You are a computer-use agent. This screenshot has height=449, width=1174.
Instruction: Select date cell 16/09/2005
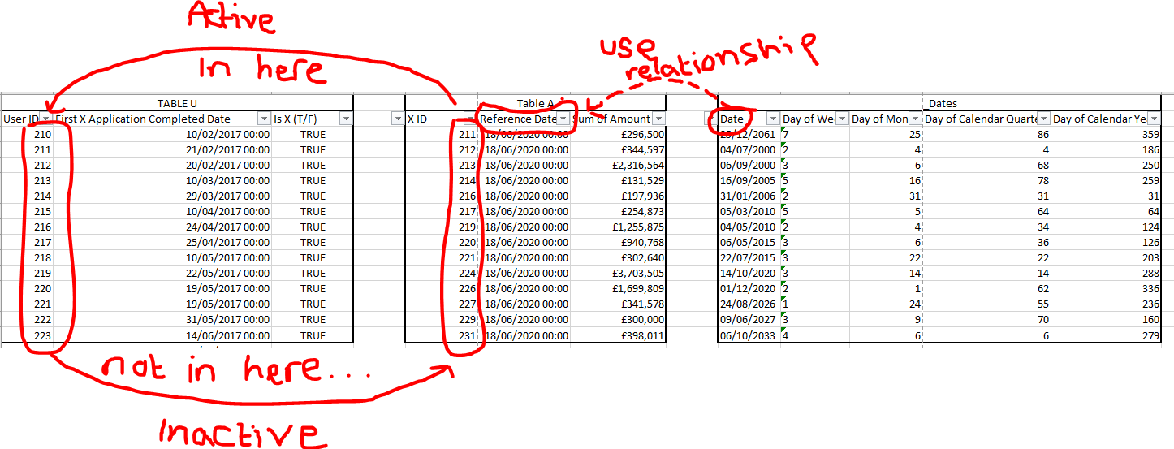[x=749, y=180]
